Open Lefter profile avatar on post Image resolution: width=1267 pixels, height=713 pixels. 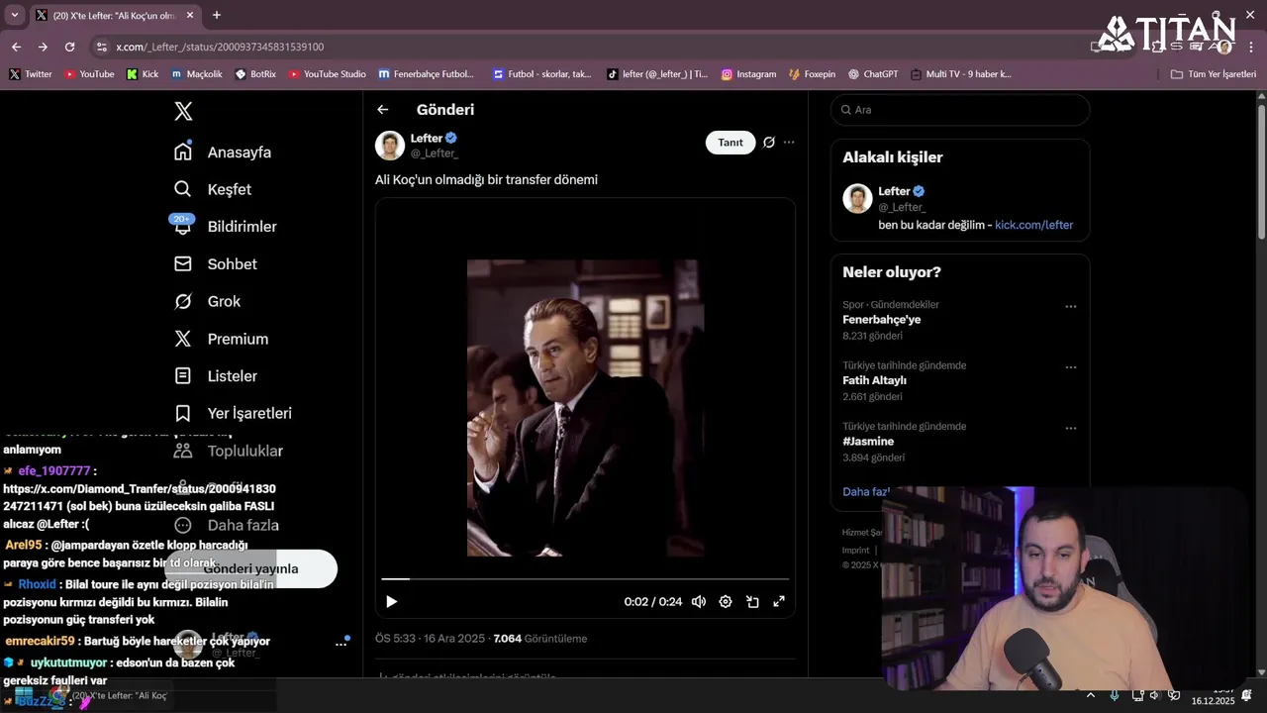click(390, 146)
